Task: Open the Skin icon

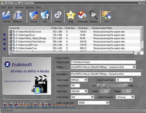Action: coord(106,15)
